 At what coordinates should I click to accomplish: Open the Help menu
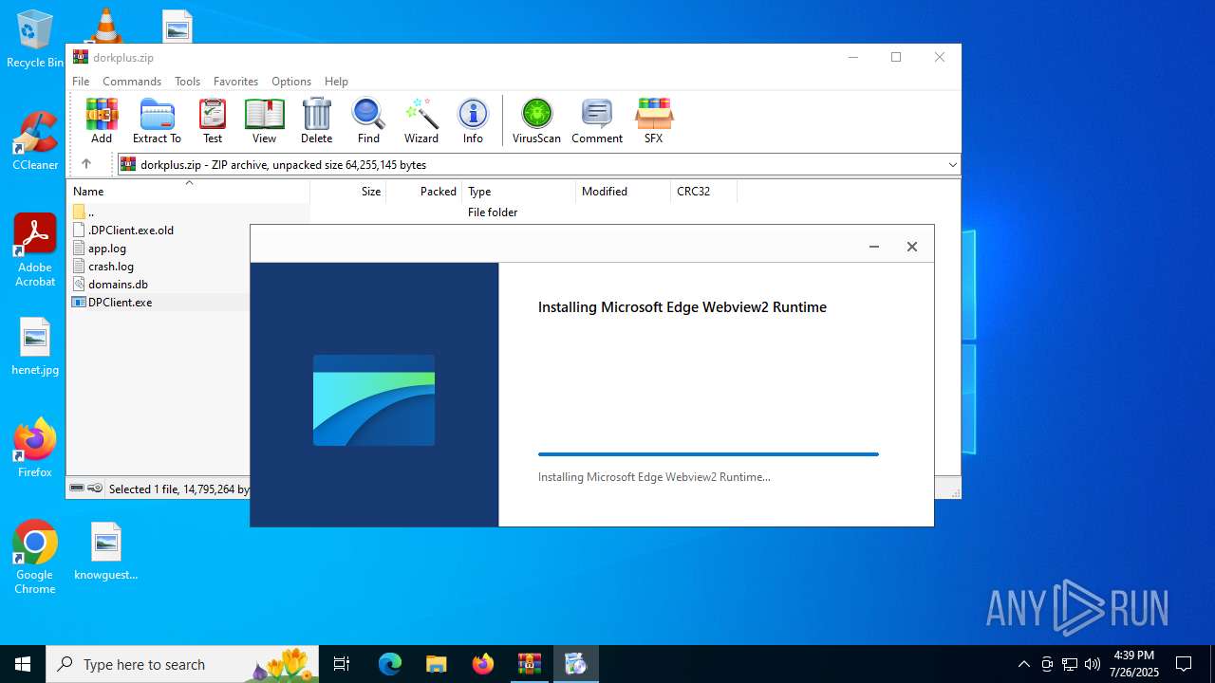[336, 82]
